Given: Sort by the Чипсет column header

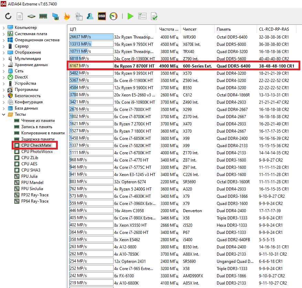Looking at the screenshot, I should point(197,29).
